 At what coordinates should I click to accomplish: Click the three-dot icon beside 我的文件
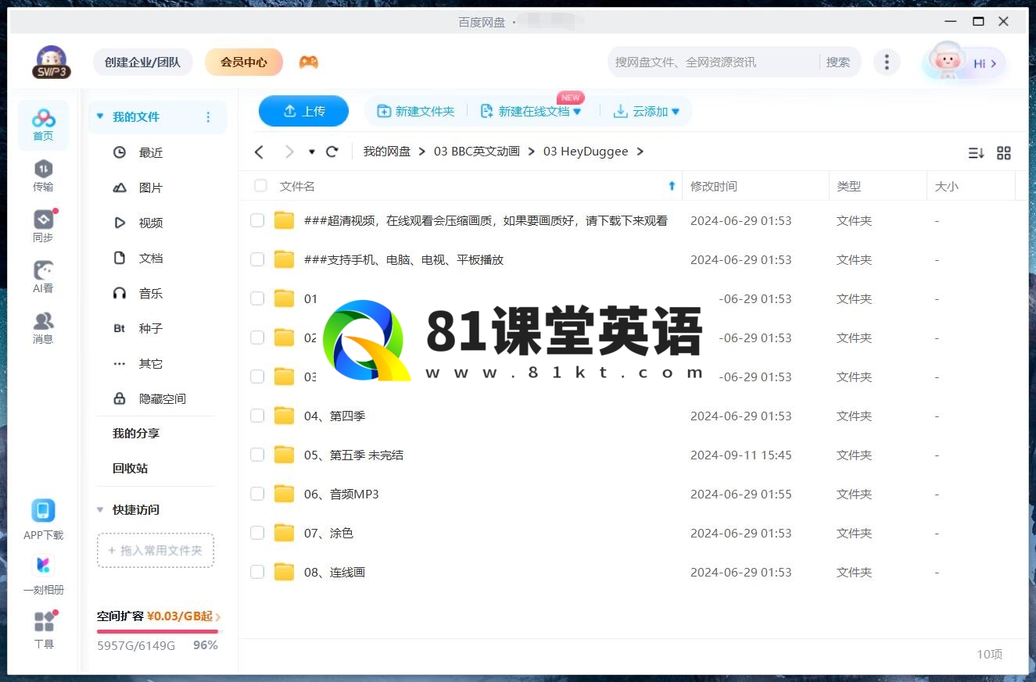click(208, 117)
